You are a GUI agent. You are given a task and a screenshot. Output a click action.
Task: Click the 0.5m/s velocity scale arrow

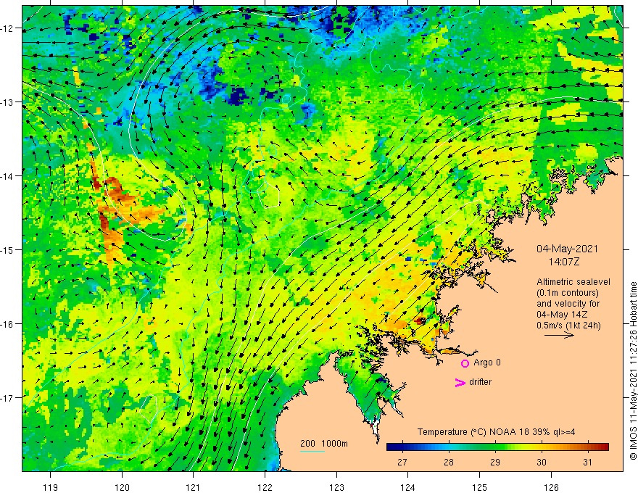pyautogui.click(x=559, y=335)
